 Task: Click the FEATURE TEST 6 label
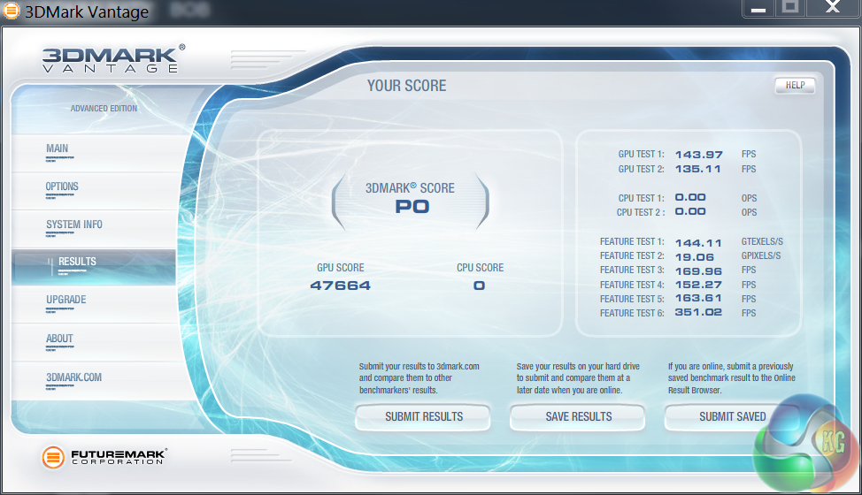[x=632, y=314]
